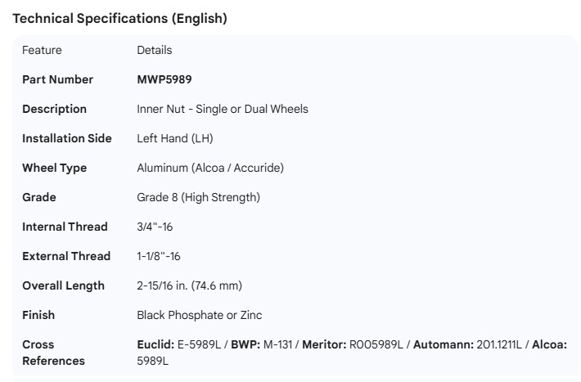The image size is (581, 382).
Task: Click the Part Number row label
Action: 58,80
